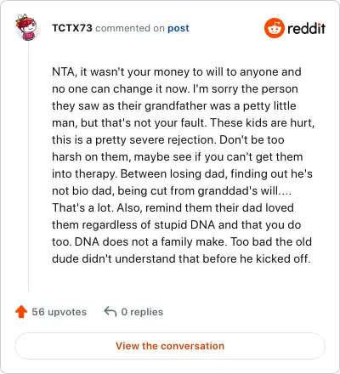The image size is (340, 374).
Task: Click the "commented on" text
Action: [130, 28]
